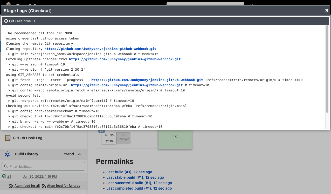Image resolution: width=331 pixels, height=194 pixels.
Task: Open the Last completed build (#1) permalink
Action: pos(139,188)
